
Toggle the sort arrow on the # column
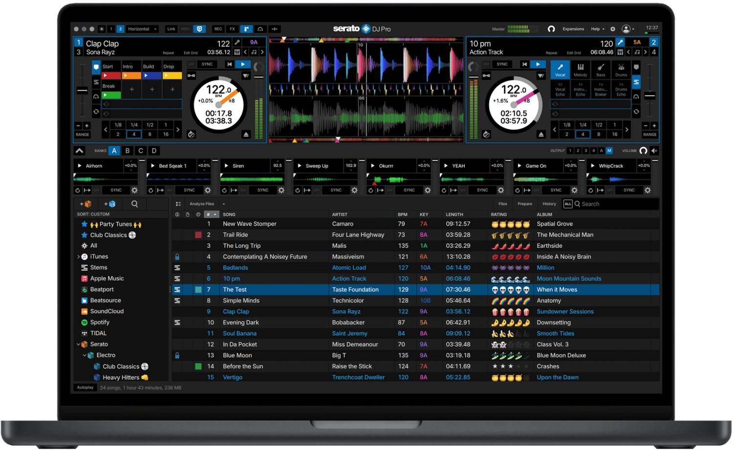pos(215,215)
